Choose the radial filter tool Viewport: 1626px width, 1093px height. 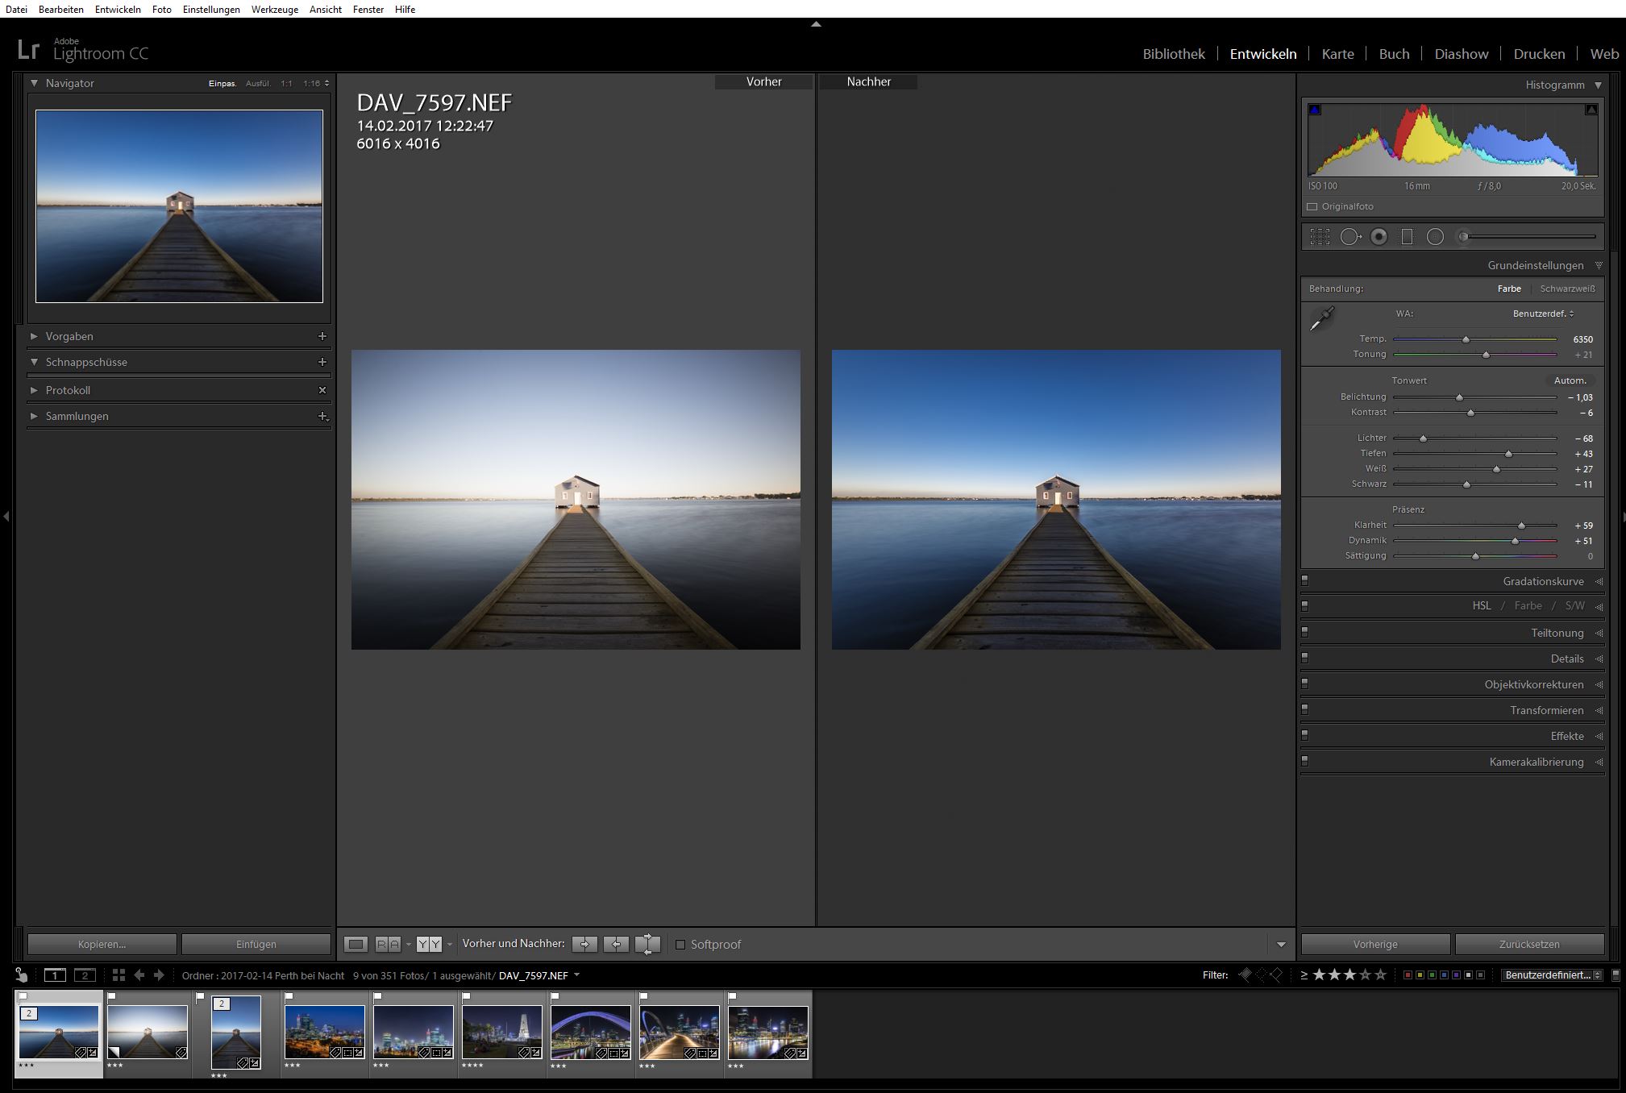(x=1435, y=237)
